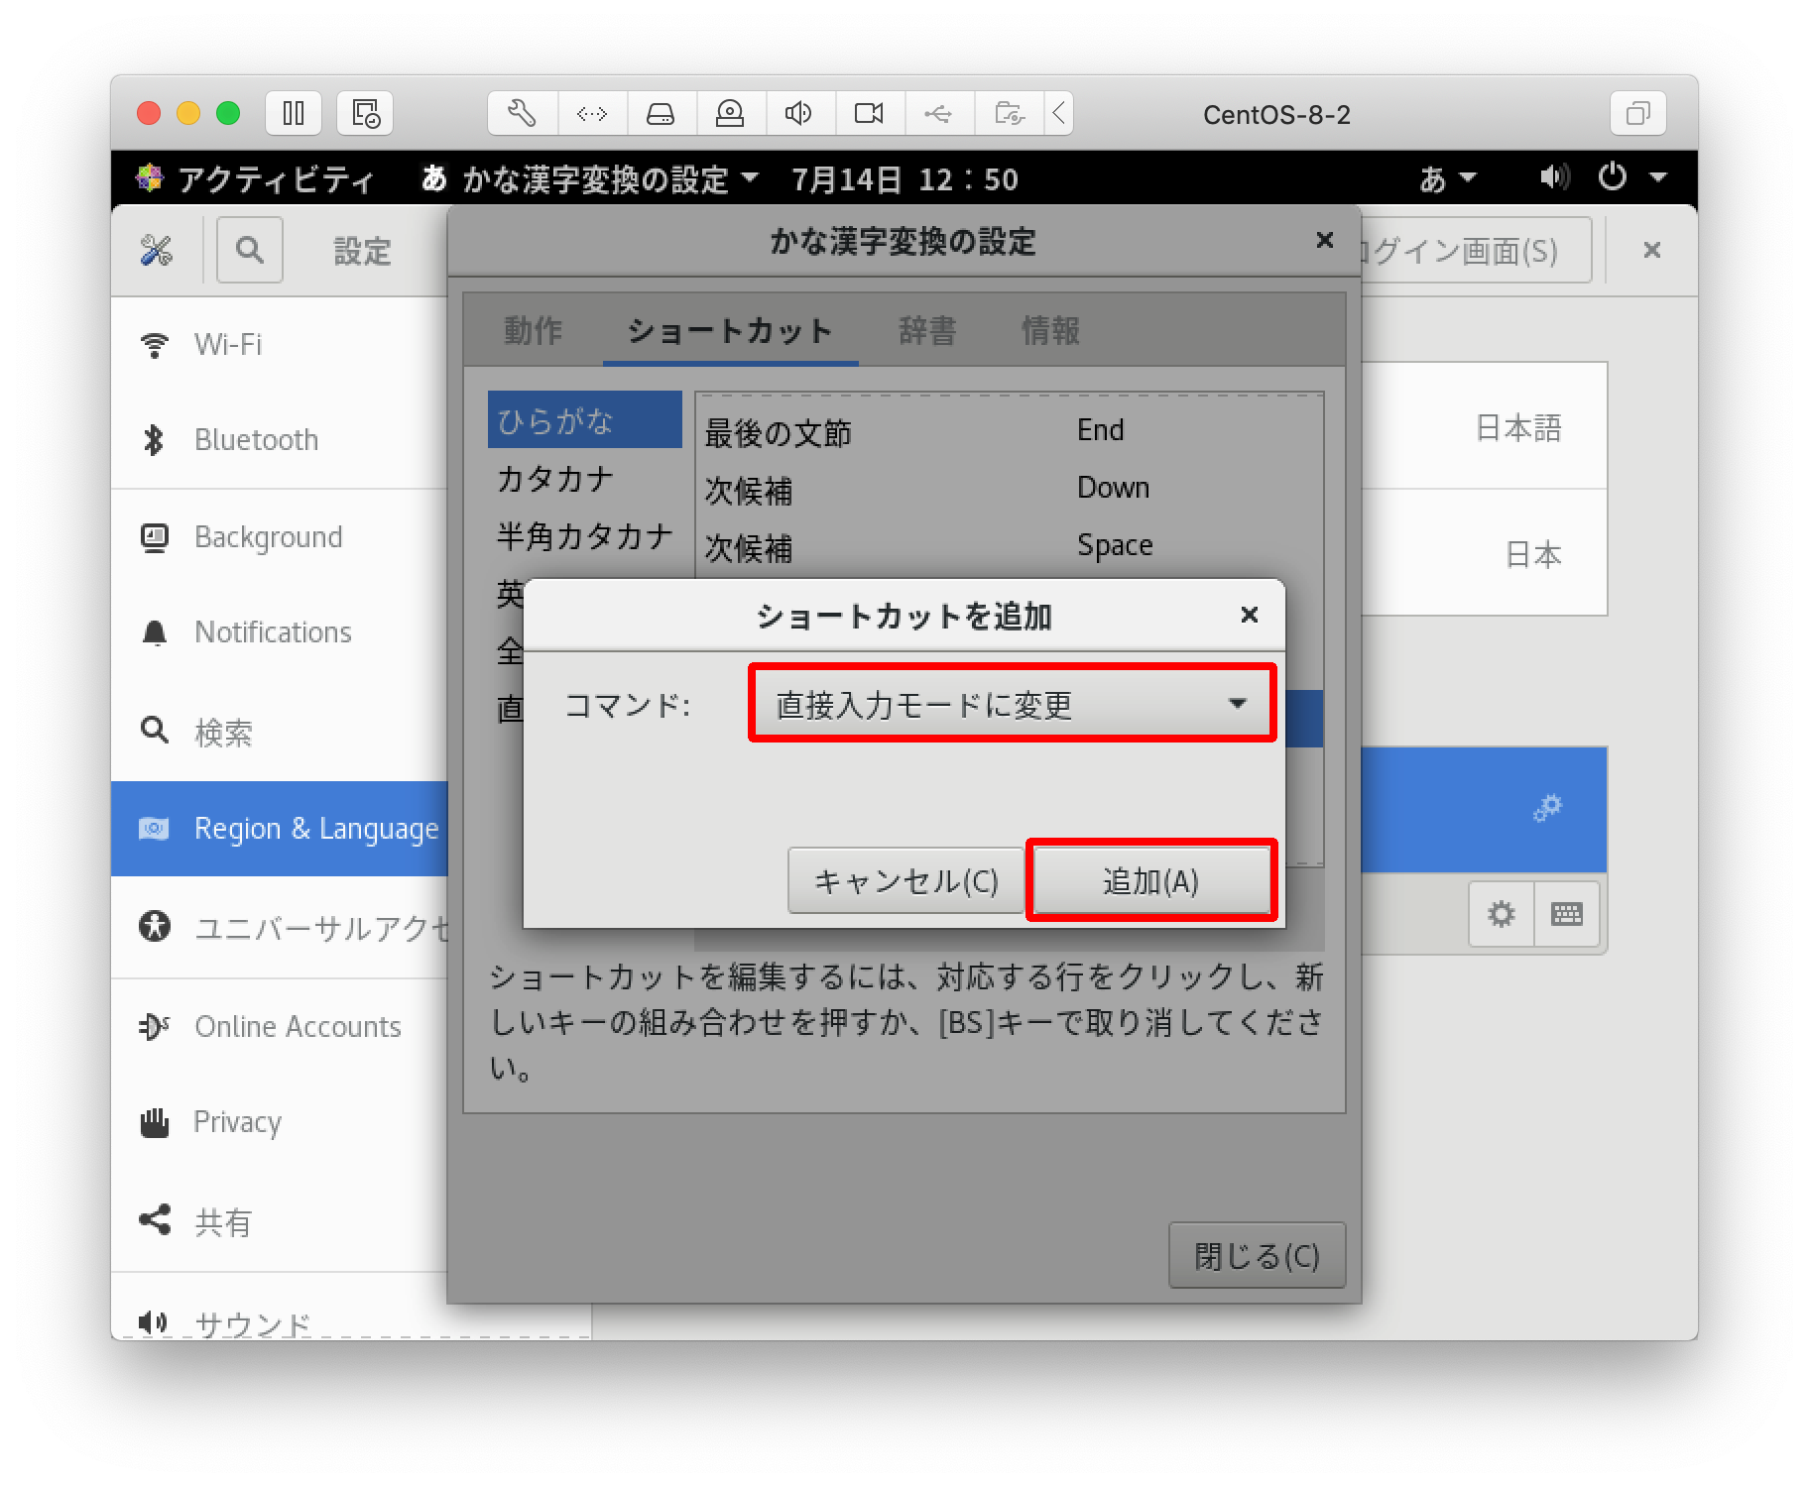Click the camera icon in the VM toolbar

(870, 113)
